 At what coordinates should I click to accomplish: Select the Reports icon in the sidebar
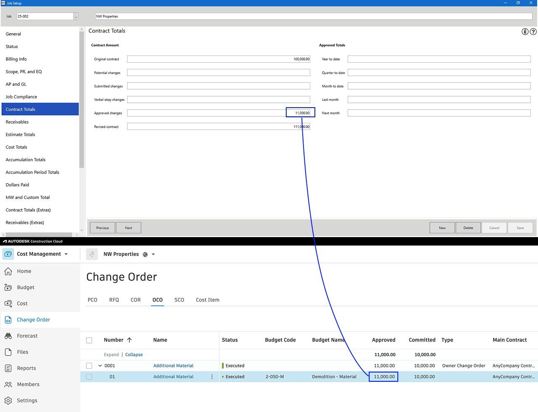coord(8,368)
